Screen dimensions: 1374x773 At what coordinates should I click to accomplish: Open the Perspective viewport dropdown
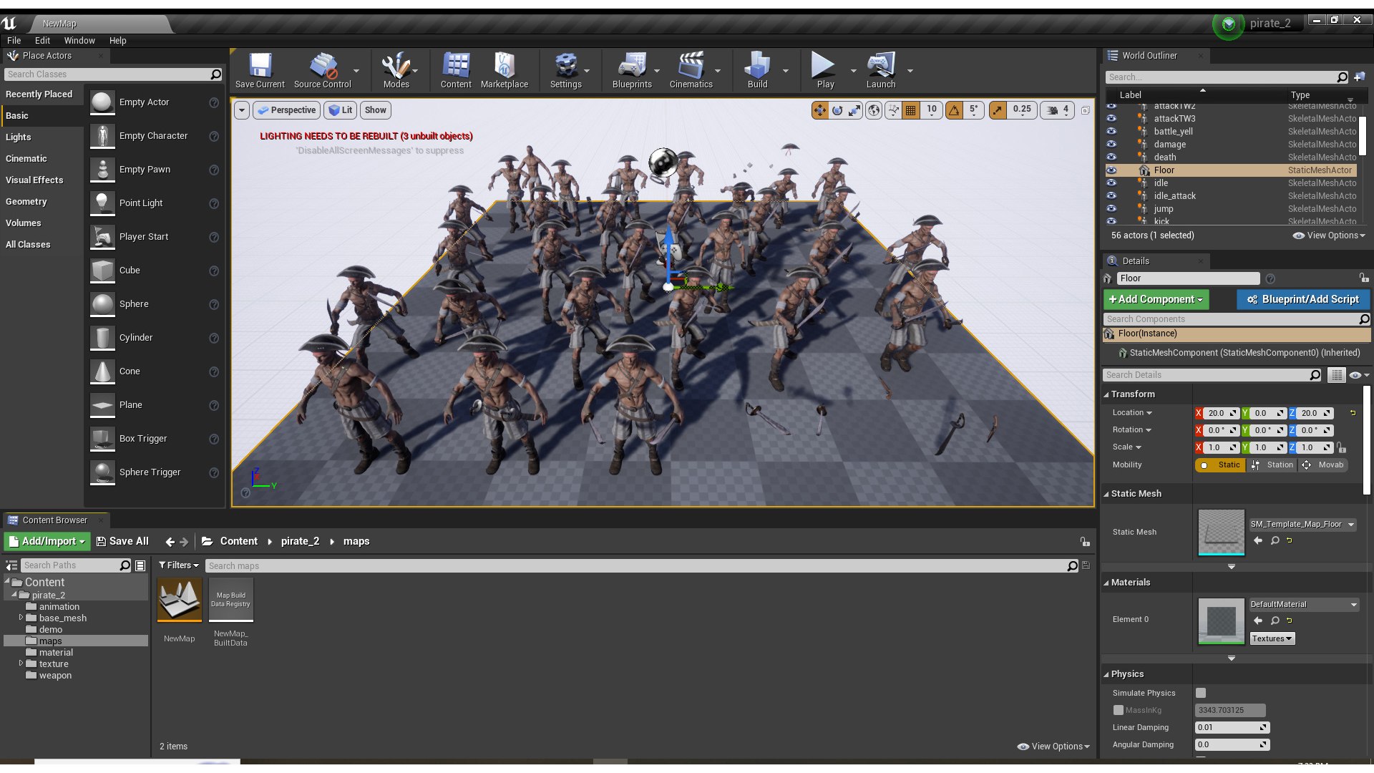[x=286, y=110]
